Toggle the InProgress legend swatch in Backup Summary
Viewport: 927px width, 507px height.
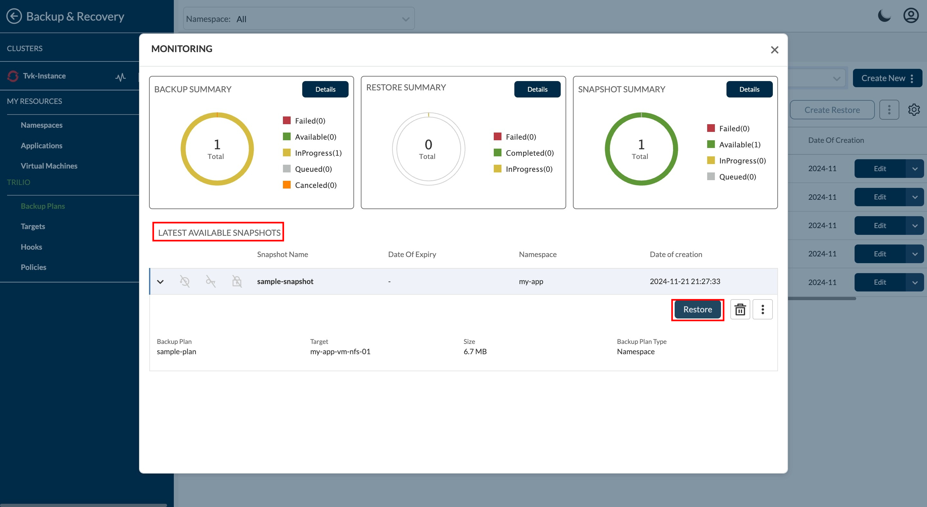click(286, 153)
